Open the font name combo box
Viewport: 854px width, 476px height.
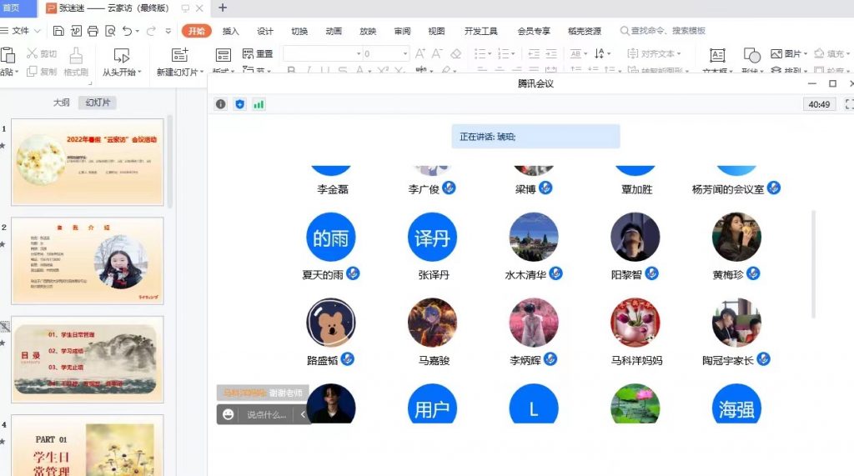pyautogui.click(x=321, y=53)
